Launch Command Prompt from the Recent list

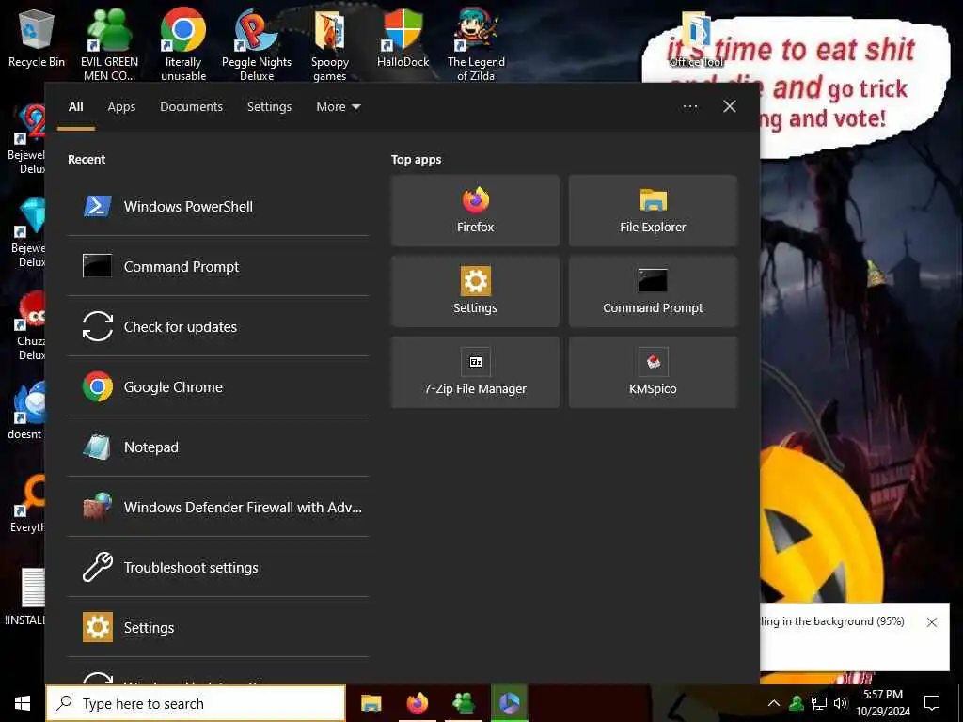pos(217,266)
